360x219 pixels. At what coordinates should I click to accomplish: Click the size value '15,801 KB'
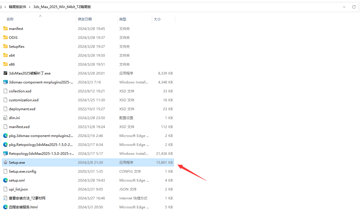(164, 162)
